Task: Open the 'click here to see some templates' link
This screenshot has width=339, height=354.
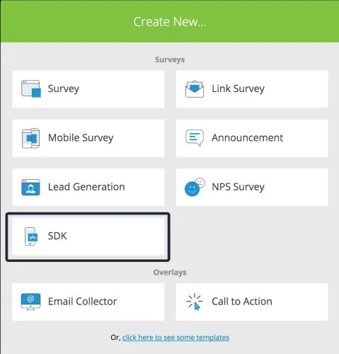Action: click(176, 337)
